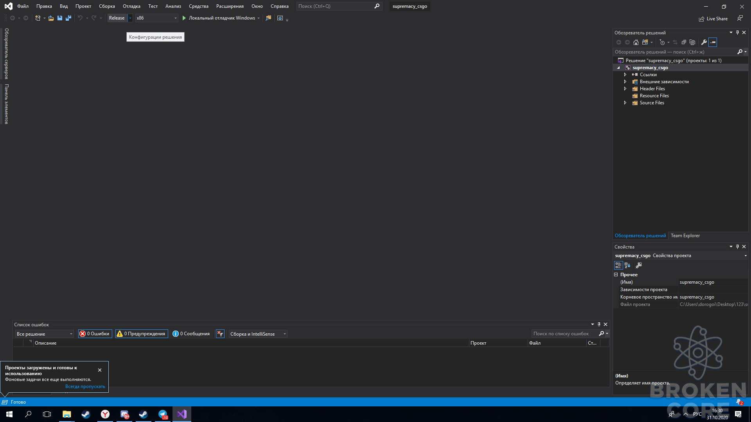The image size is (751, 422).
Task: Expand the Source Files folder
Action: point(625,103)
